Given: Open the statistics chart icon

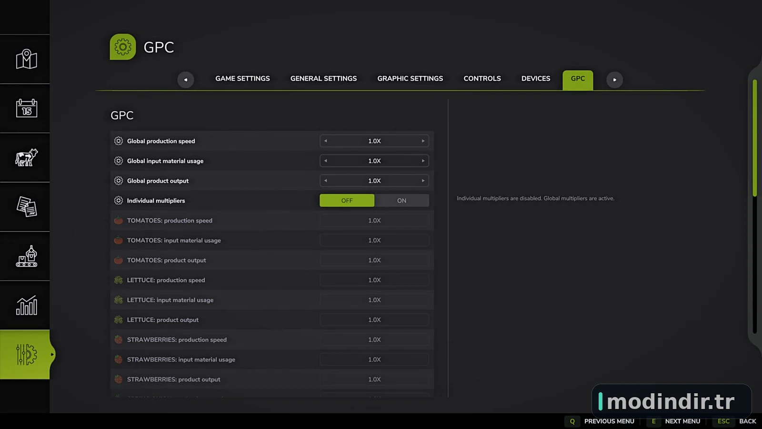Looking at the screenshot, I should coord(26,306).
